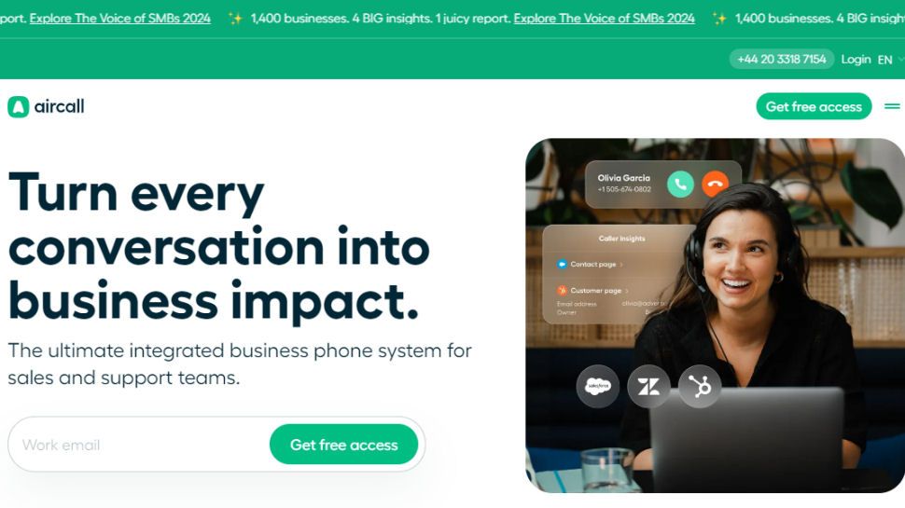The image size is (905, 508).
Task: Click the Aircall logo icon
Action: point(18,106)
